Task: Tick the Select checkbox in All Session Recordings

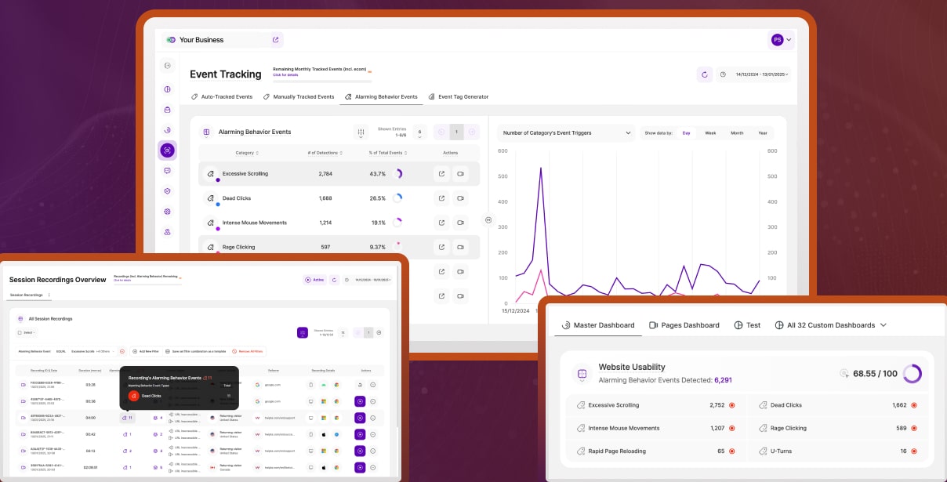Action: [20, 332]
